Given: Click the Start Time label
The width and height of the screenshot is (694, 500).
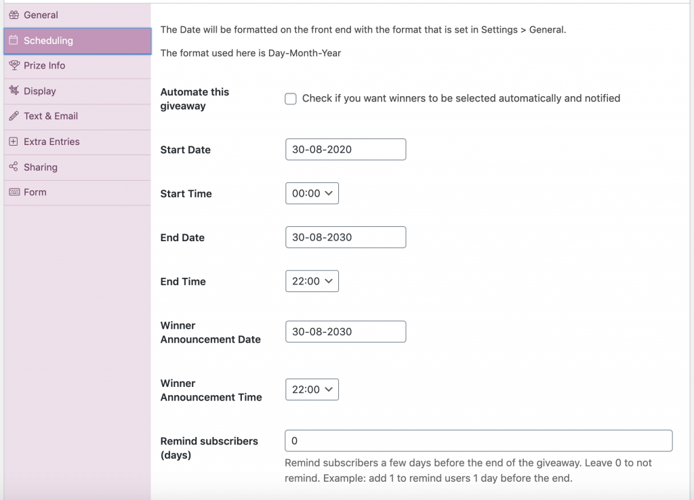Looking at the screenshot, I should pyautogui.click(x=186, y=194).
